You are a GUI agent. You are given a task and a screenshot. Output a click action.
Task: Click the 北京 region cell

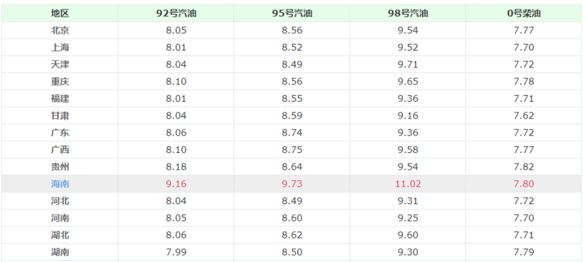point(60,30)
